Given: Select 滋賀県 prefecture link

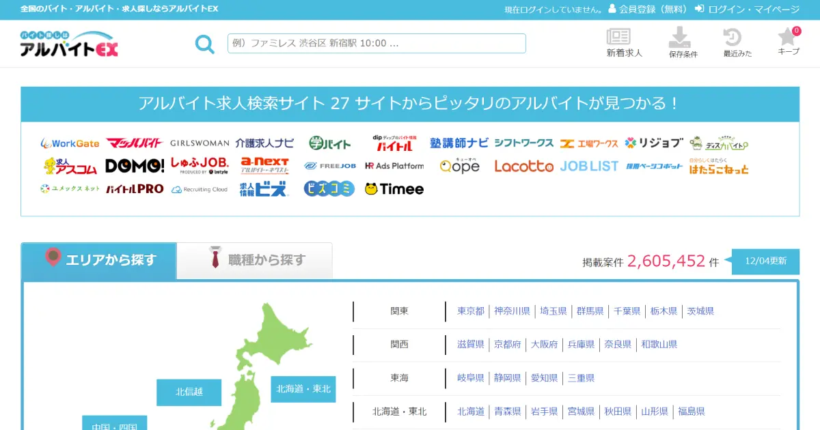Looking at the screenshot, I should [471, 345].
